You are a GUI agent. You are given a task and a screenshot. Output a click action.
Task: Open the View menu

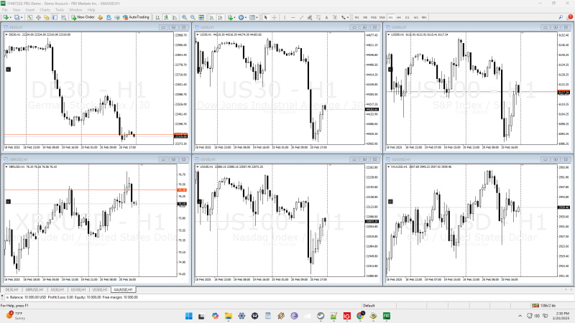click(17, 10)
